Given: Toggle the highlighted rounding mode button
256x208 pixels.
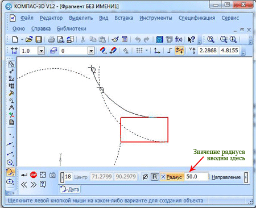Looking at the screenshot, I should click(179, 51).
